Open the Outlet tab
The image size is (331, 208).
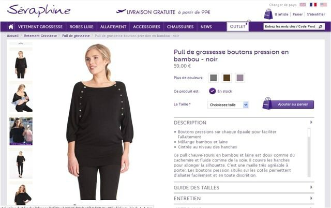point(237,26)
